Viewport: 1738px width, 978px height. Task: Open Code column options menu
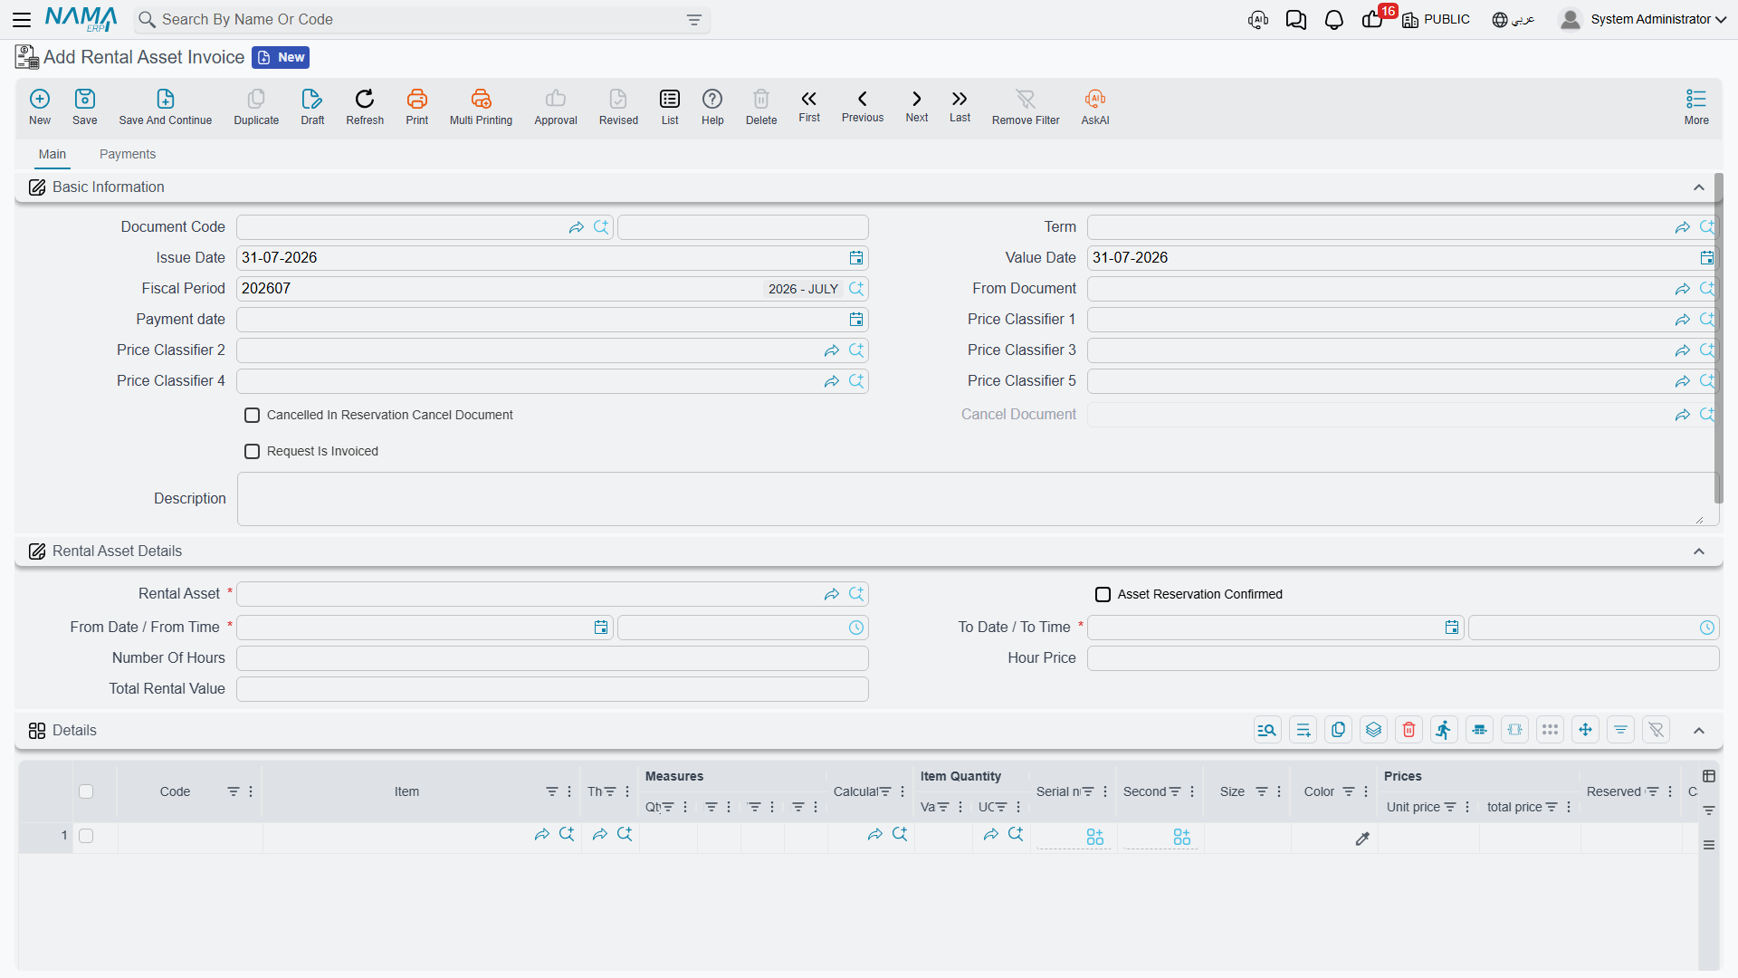click(x=251, y=791)
